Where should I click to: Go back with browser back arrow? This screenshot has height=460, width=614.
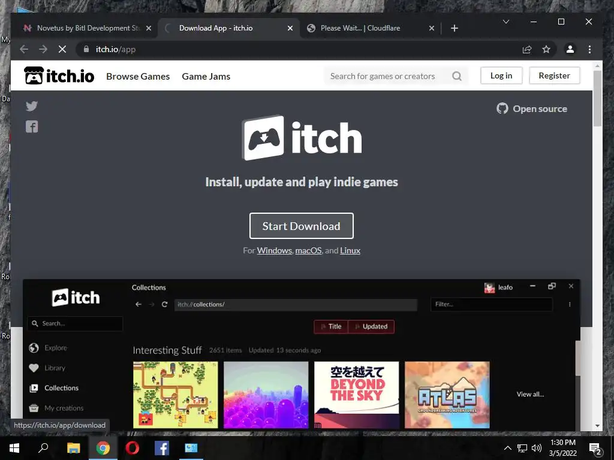click(x=24, y=49)
